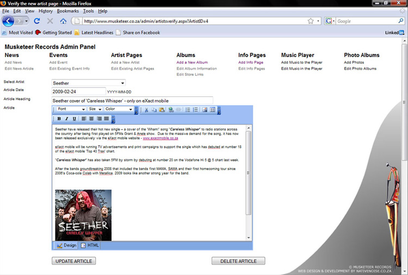This screenshot has width=408, height=275.
Task: Open the Font dropdown
Action: [71, 109]
